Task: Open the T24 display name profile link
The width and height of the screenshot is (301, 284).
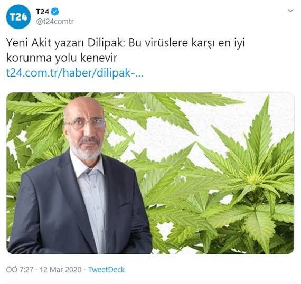Action: (x=42, y=12)
